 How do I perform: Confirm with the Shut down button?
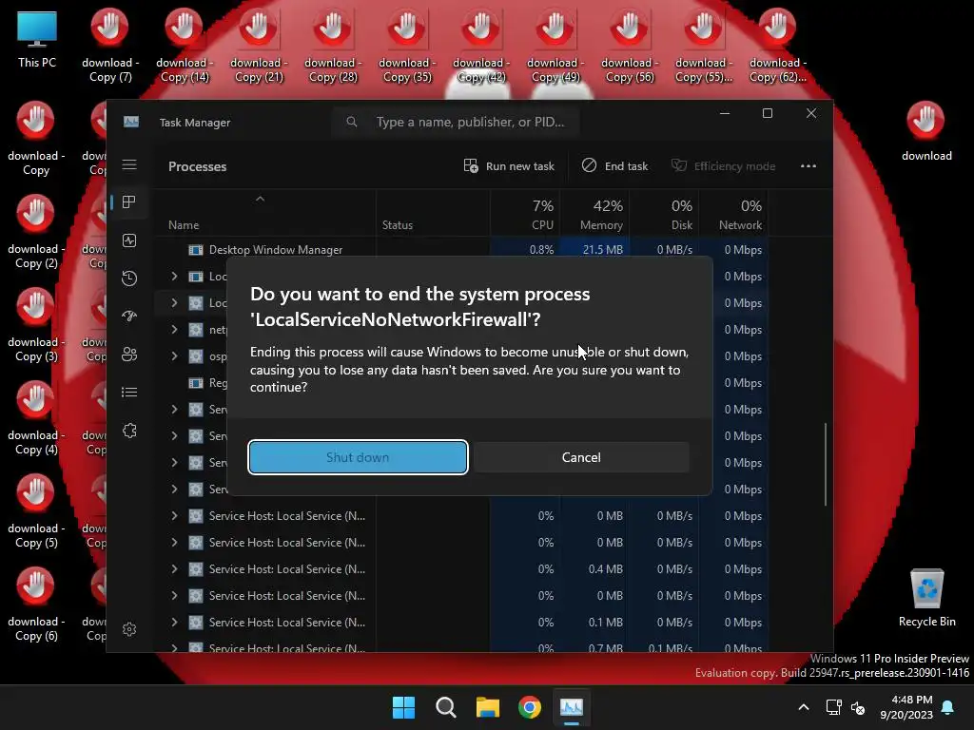coord(358,457)
